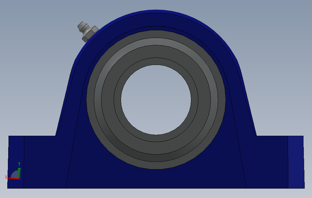
Task: Click the 'X' axis label text
Action: [6, 177]
